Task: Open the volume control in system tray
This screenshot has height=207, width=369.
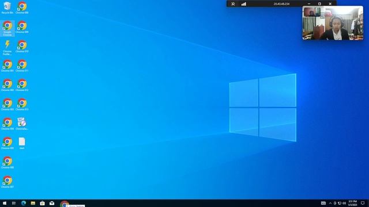Action: [x=344, y=203]
